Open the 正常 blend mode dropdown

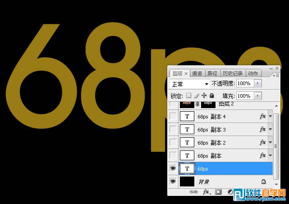pos(190,84)
